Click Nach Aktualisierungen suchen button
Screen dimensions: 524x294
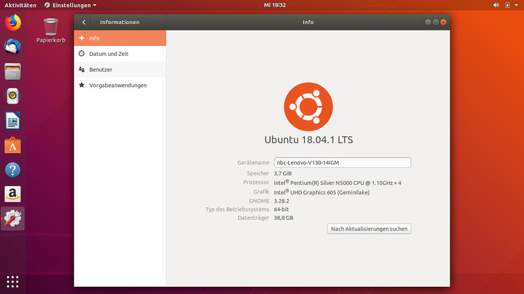(369, 229)
